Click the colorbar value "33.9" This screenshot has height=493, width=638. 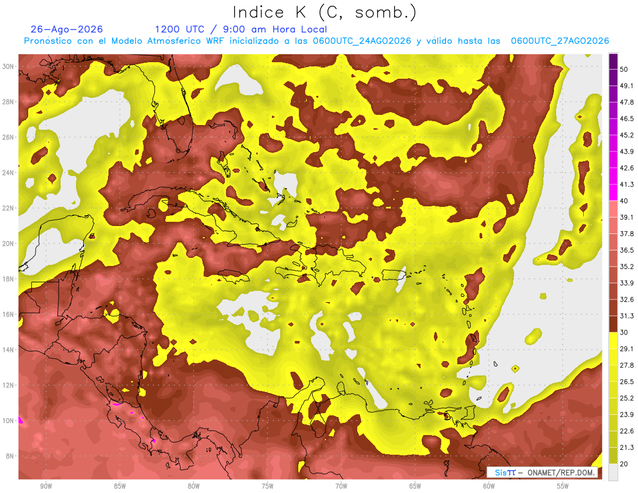coord(627,283)
